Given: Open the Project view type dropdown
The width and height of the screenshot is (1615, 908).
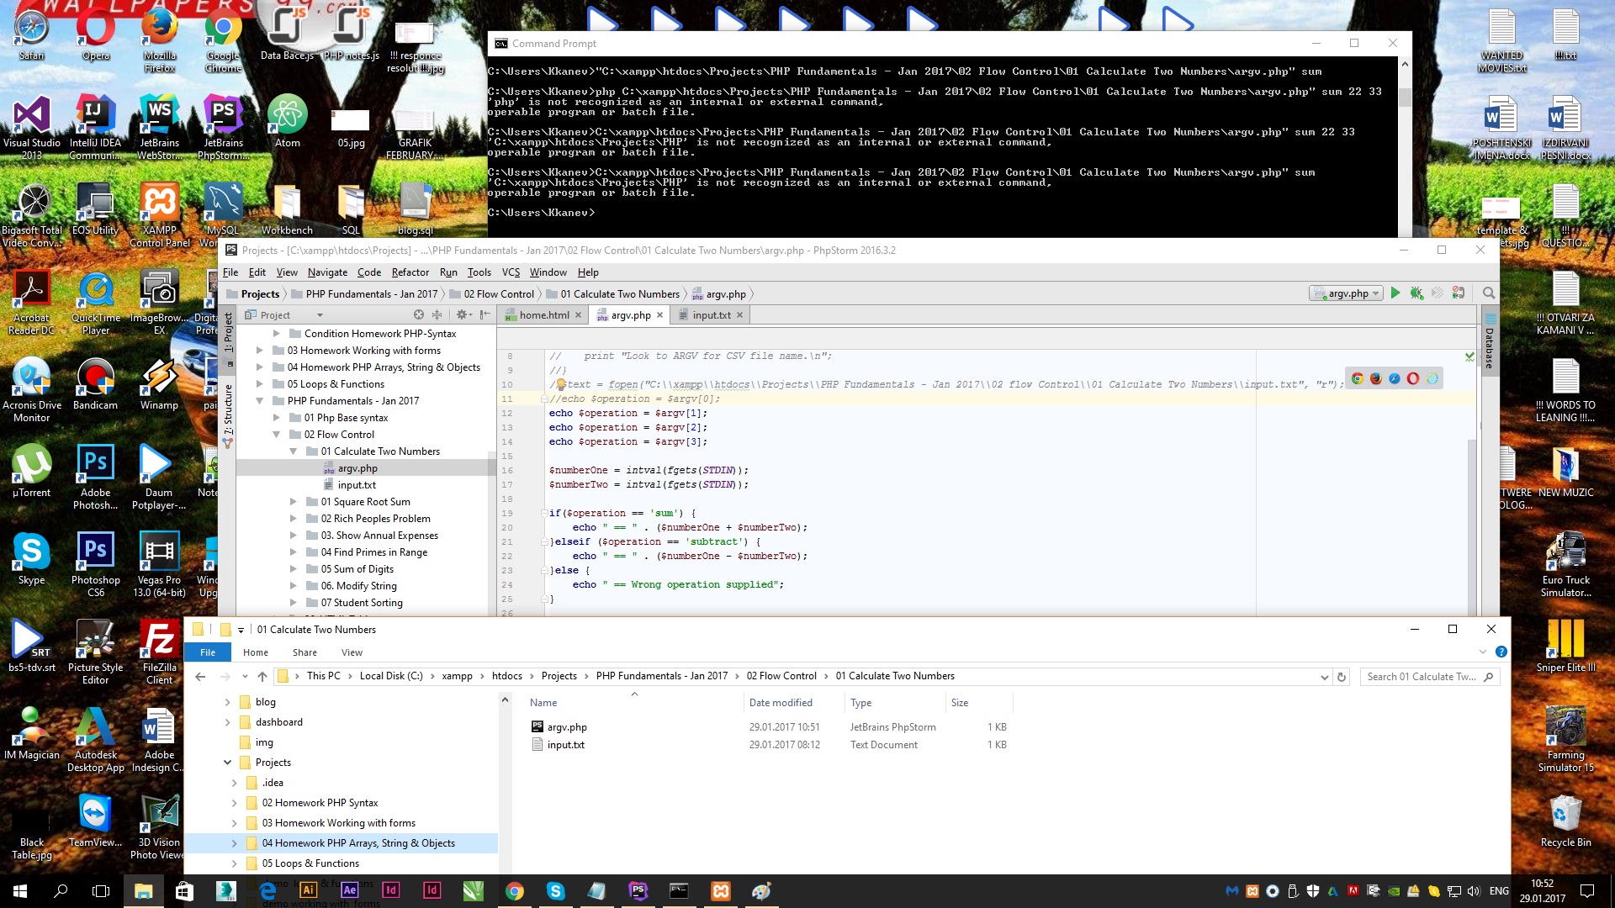Looking at the screenshot, I should pos(320,315).
